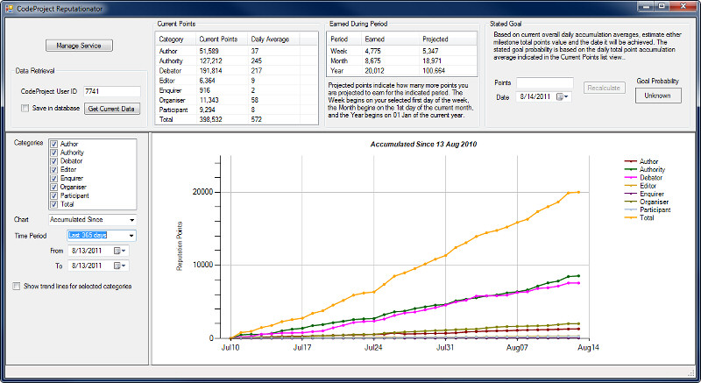The height and width of the screenshot is (383, 701).
Task: Select the Authority row in Current Points
Action: click(x=237, y=60)
